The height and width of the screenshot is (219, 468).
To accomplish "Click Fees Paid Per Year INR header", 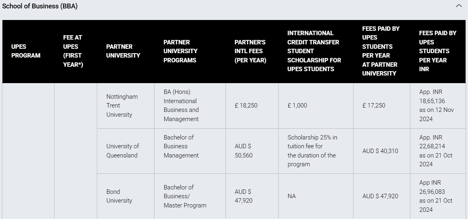I will (x=438, y=51).
